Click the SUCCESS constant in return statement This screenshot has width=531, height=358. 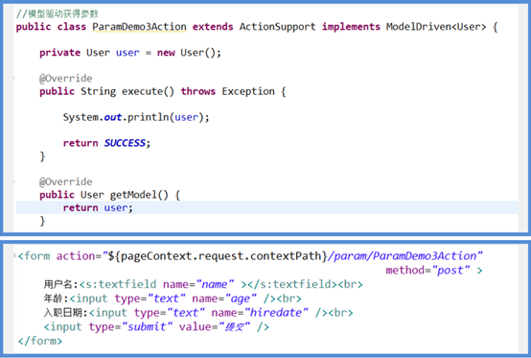pyautogui.click(x=125, y=143)
